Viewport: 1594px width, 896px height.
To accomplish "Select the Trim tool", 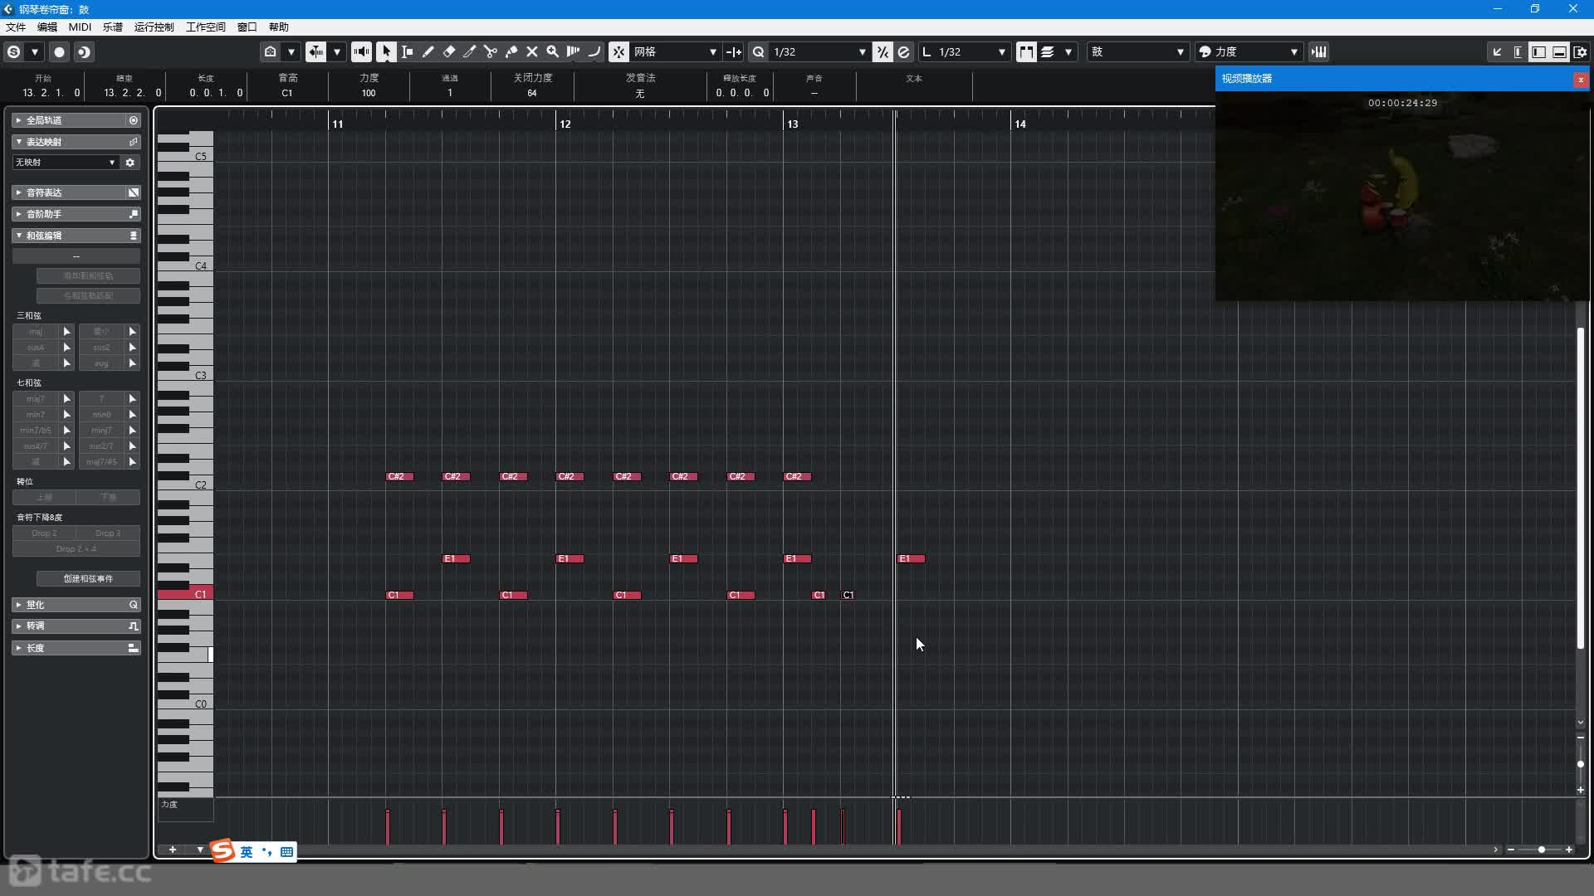I will 470,51.
